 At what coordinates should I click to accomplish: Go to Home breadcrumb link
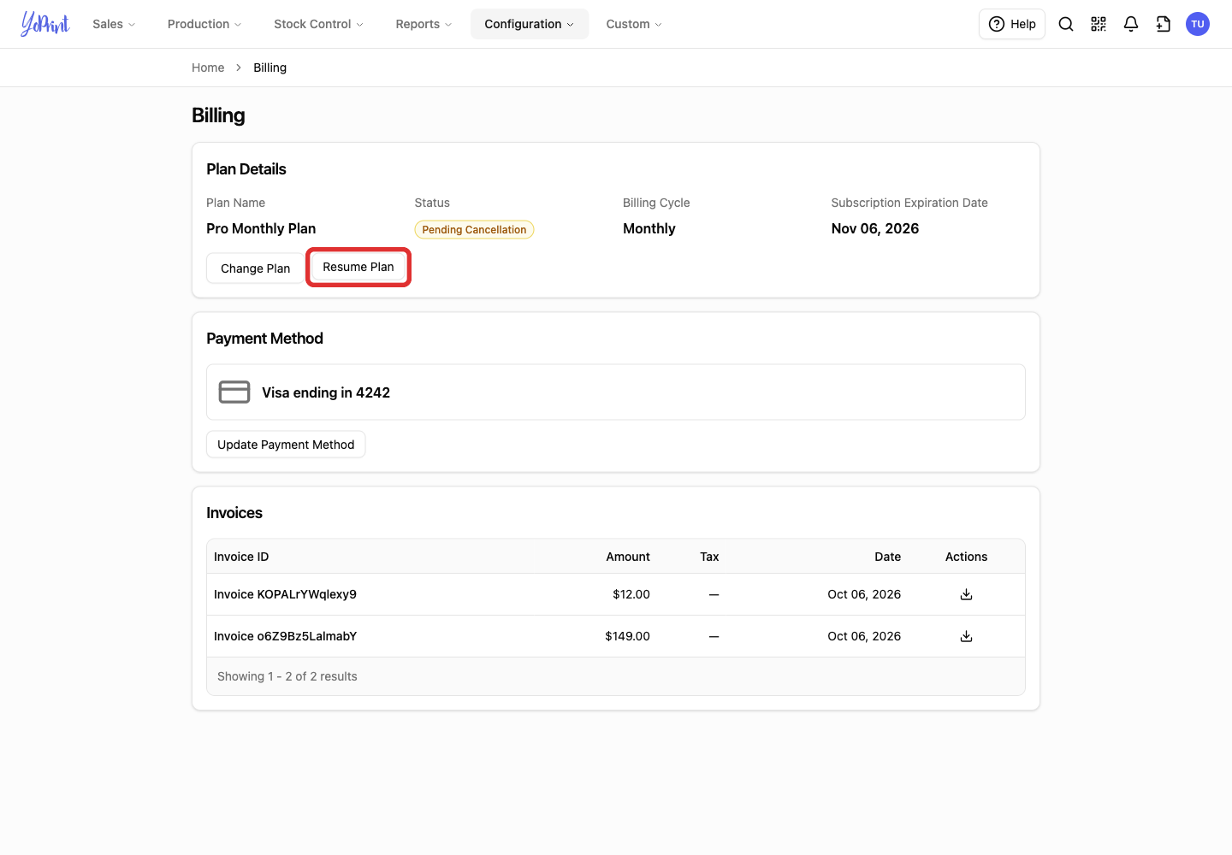pyautogui.click(x=208, y=68)
